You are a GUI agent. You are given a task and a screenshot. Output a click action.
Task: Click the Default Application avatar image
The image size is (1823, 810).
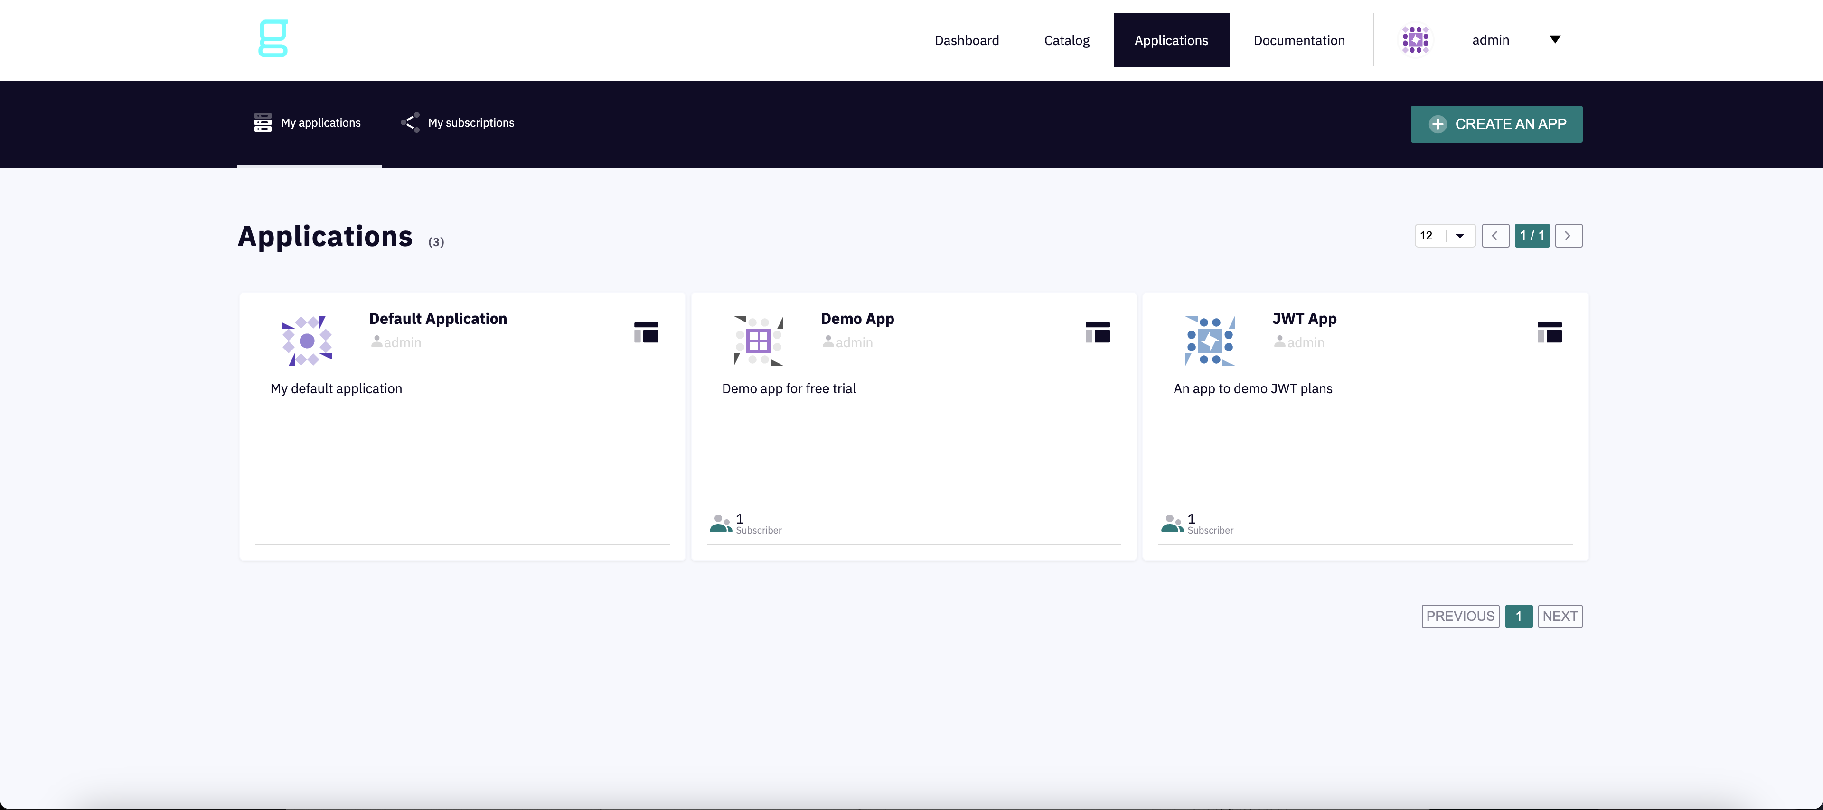[x=307, y=341]
